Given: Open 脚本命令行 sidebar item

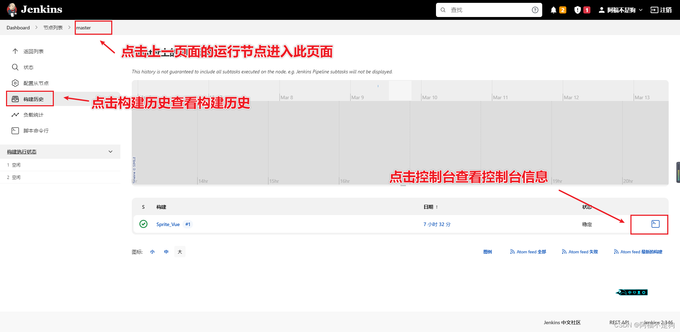Looking at the screenshot, I should [x=36, y=131].
